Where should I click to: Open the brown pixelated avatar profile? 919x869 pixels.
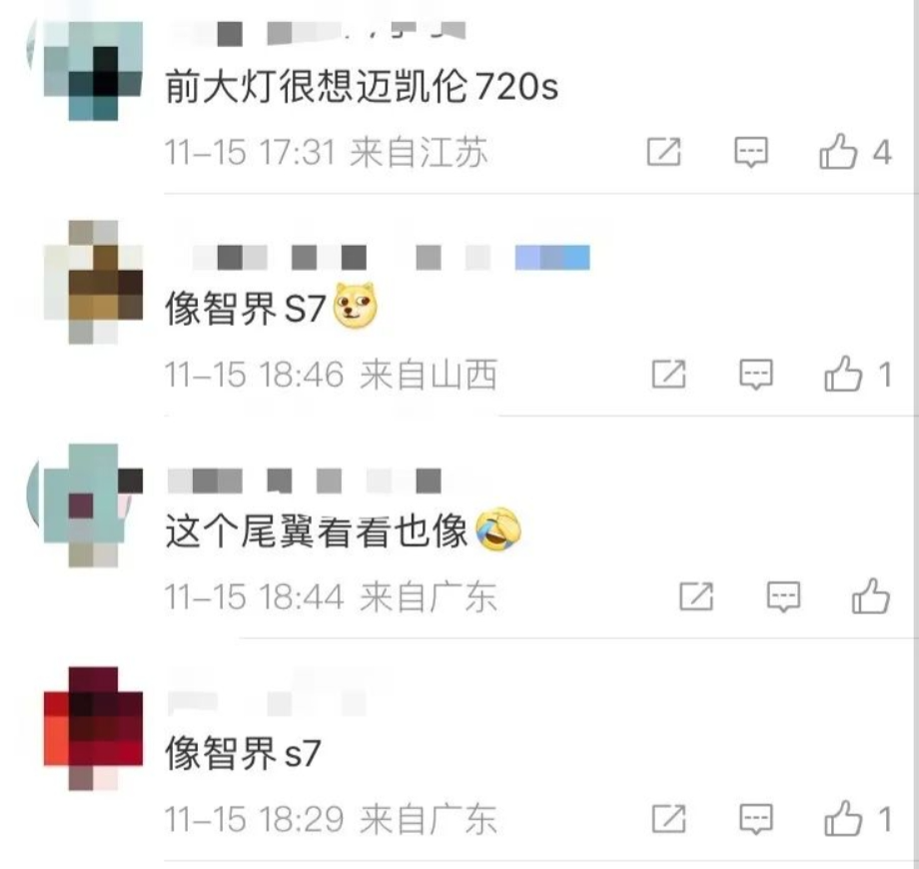[x=93, y=282]
